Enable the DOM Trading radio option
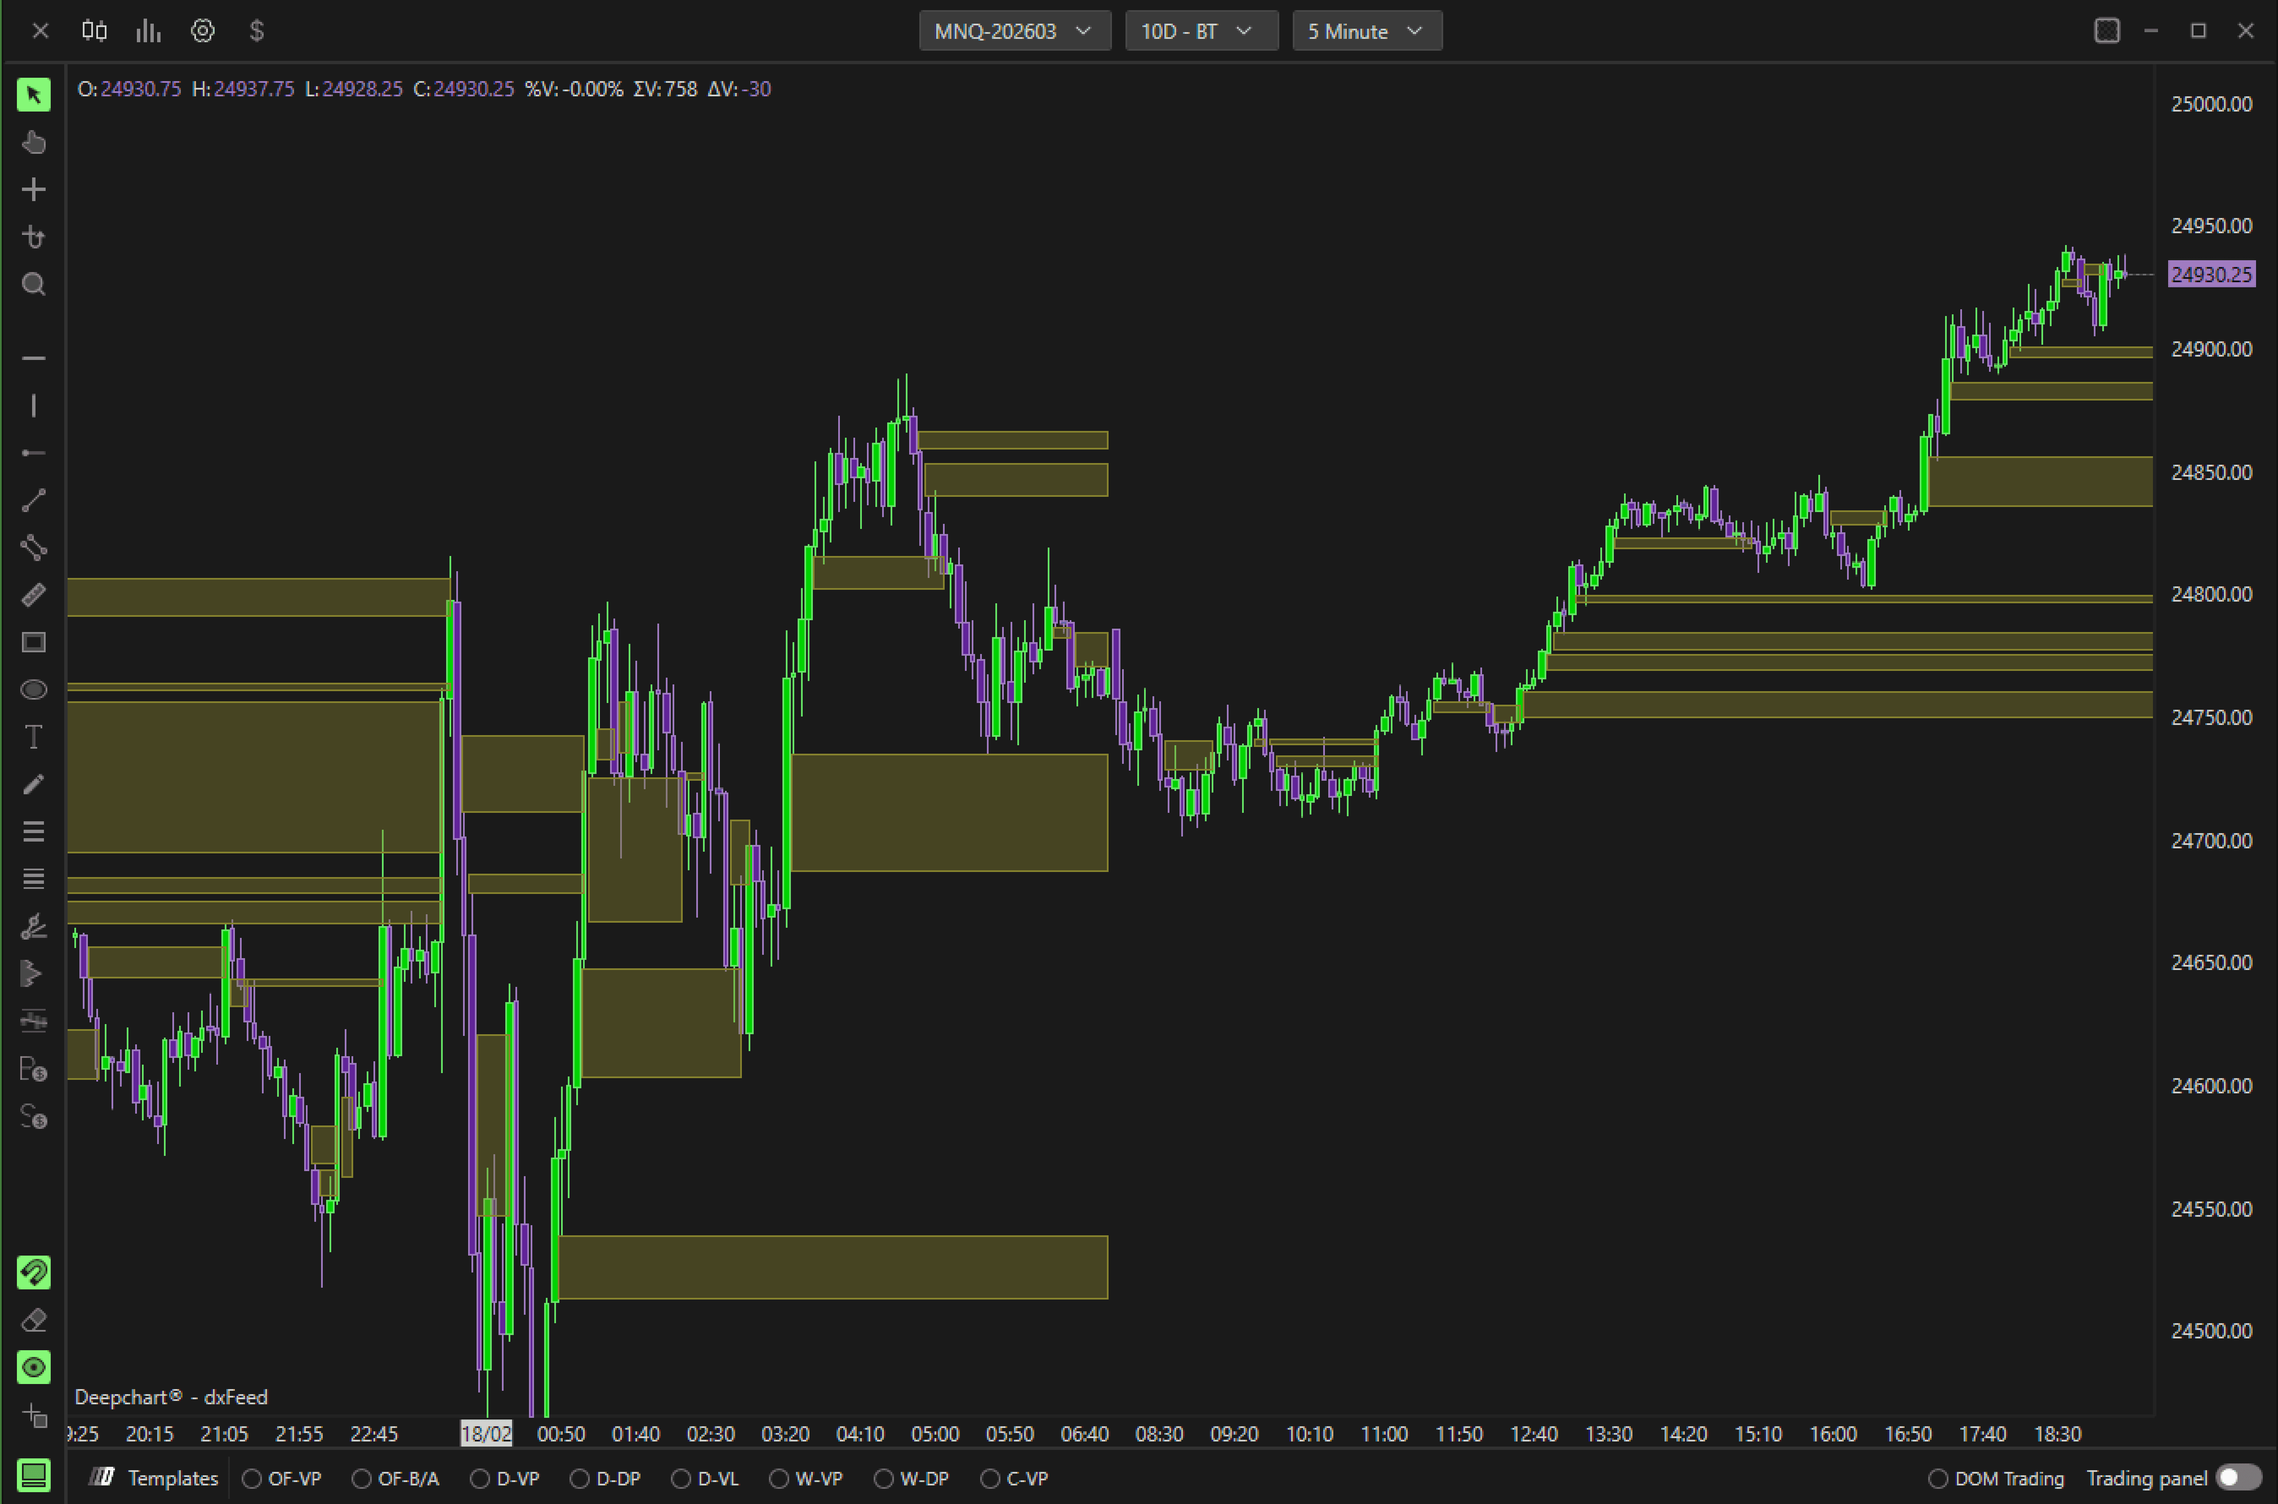The height and width of the screenshot is (1504, 2278). click(x=1938, y=1478)
